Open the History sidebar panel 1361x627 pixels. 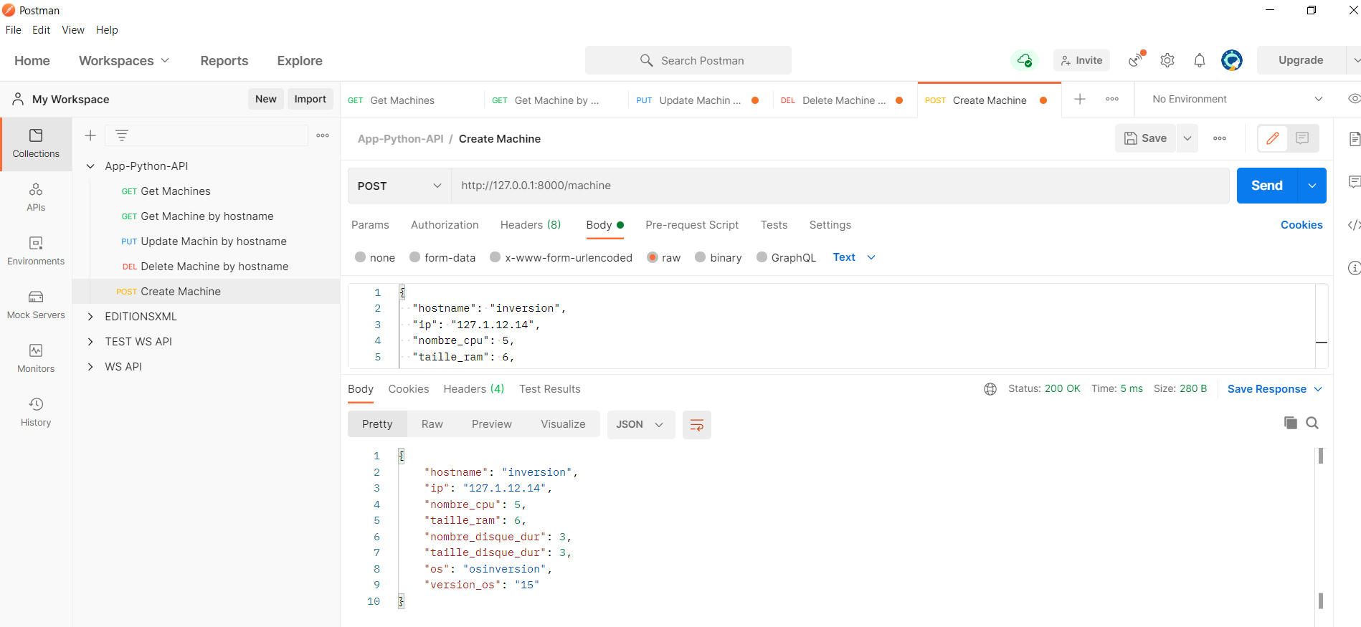pos(36,413)
